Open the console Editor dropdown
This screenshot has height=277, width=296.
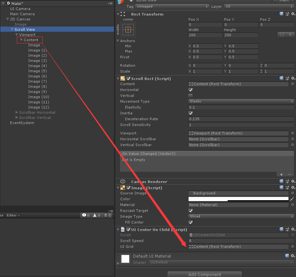[13, 215]
